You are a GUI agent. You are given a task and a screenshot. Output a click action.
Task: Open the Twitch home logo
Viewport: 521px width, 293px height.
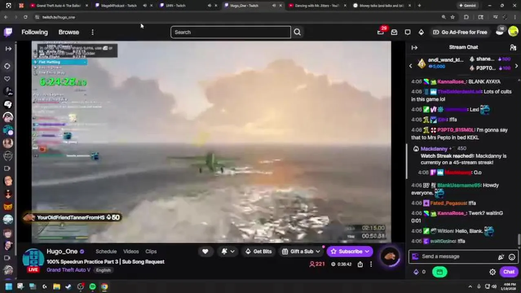tap(8, 32)
